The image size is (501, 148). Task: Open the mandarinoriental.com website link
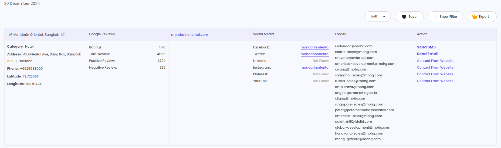coord(189,35)
